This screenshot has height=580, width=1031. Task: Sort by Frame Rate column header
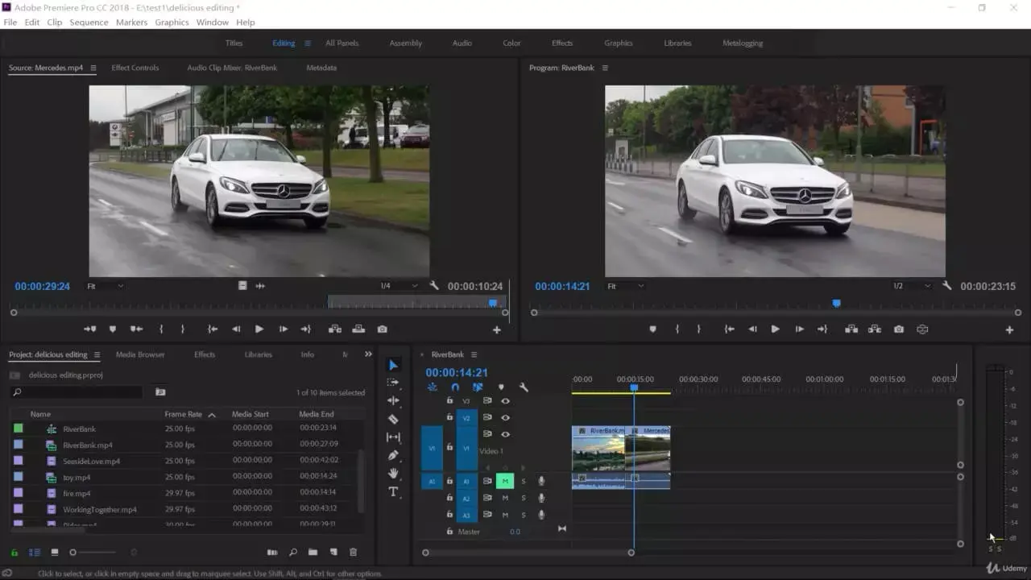pos(183,414)
